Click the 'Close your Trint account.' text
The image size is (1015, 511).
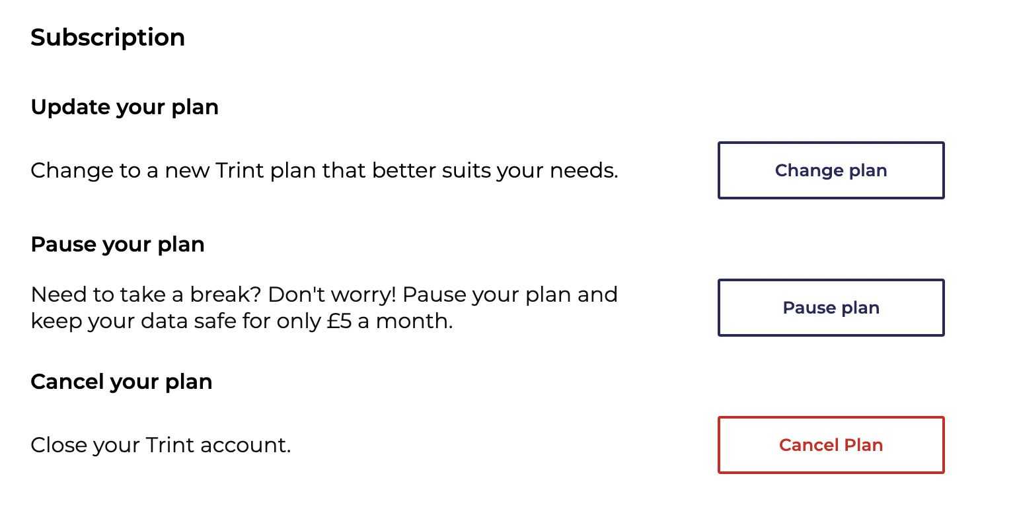(161, 445)
